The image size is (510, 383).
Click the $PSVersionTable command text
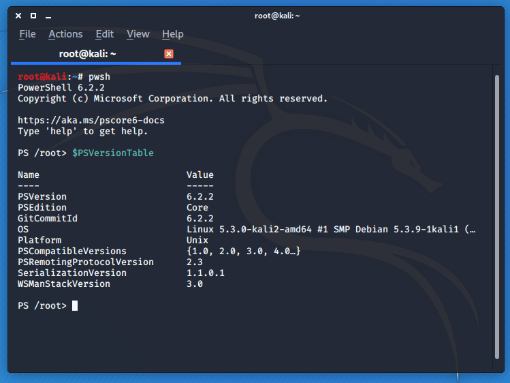tap(112, 153)
